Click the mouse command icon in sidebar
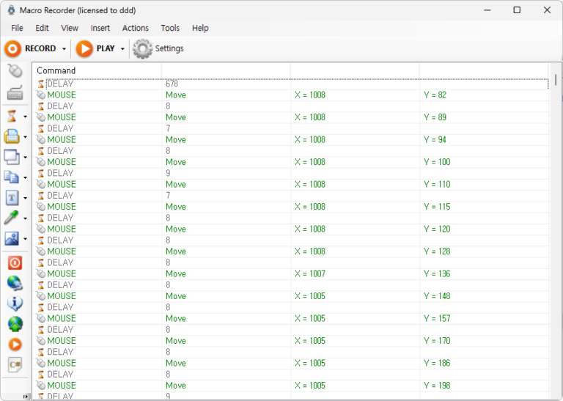 coord(15,71)
